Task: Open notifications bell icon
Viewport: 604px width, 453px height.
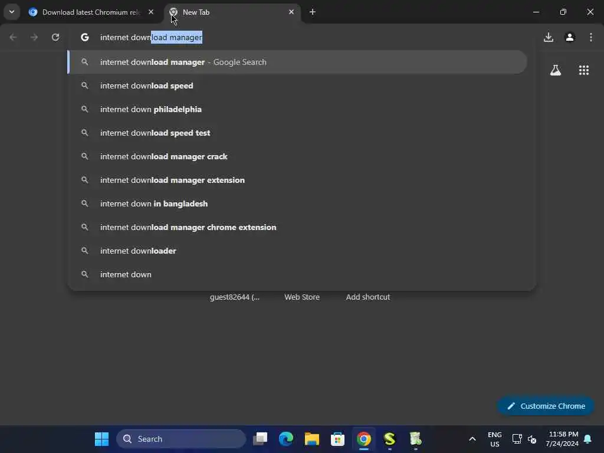Action: 588,439
